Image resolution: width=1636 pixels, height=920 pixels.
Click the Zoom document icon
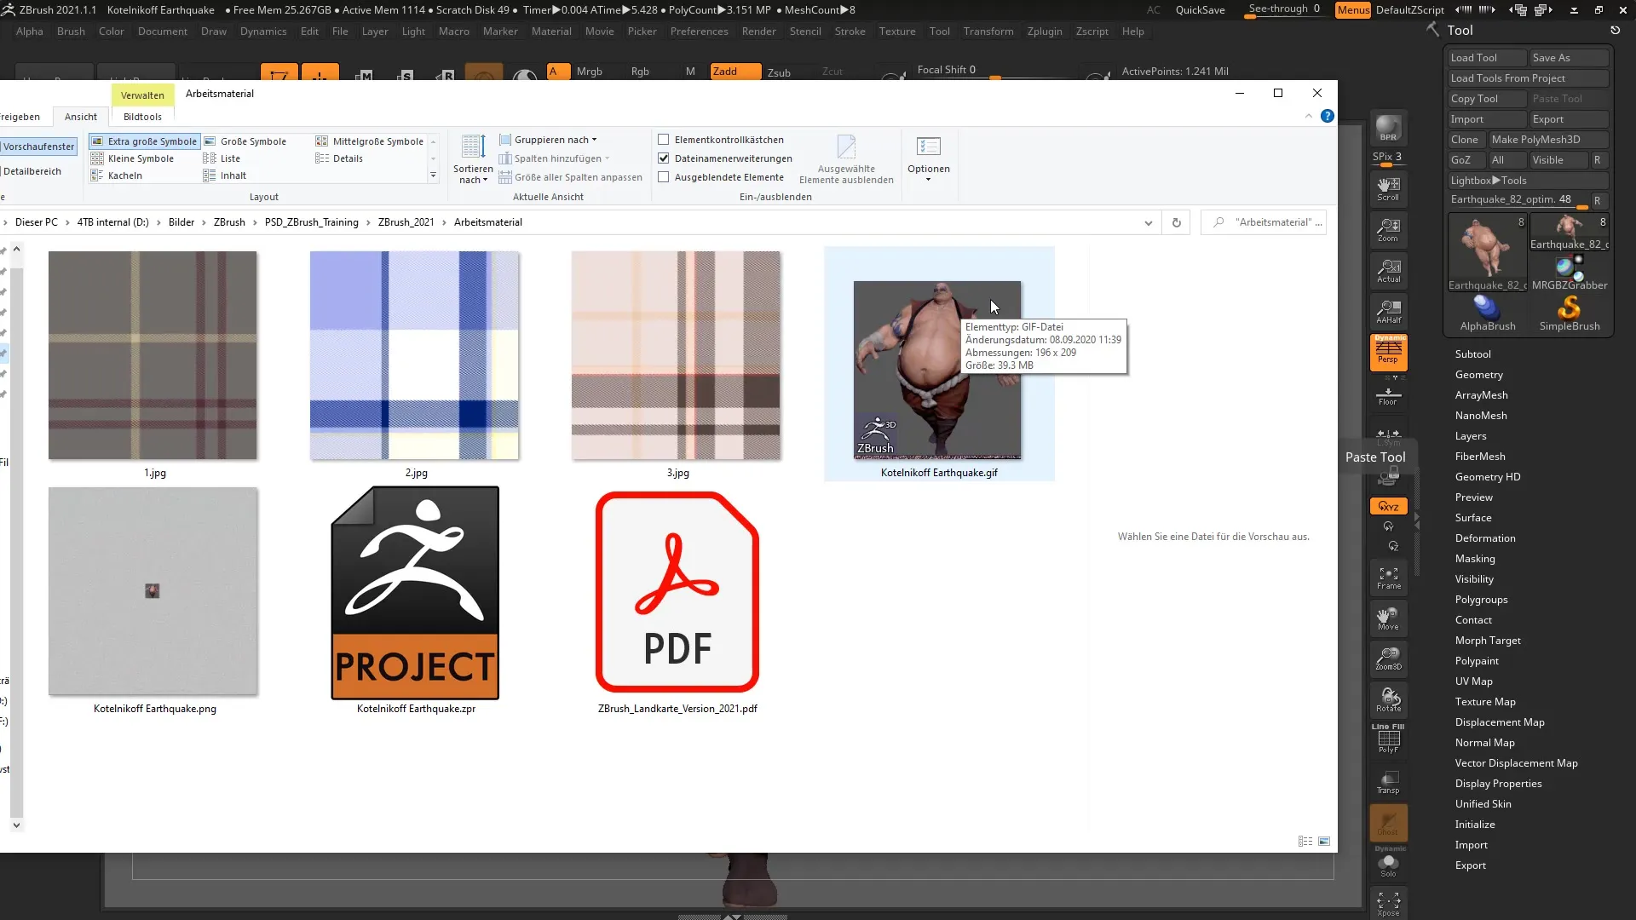pyautogui.click(x=1388, y=229)
